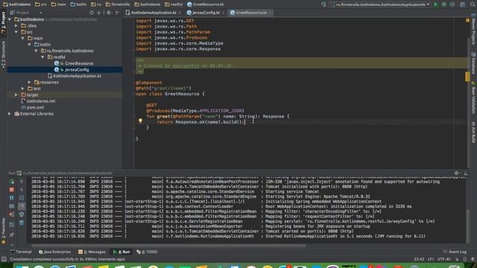The height and width of the screenshot is (268, 477).
Task: Start debugging with the bug icon
Action: (x=444, y=4)
